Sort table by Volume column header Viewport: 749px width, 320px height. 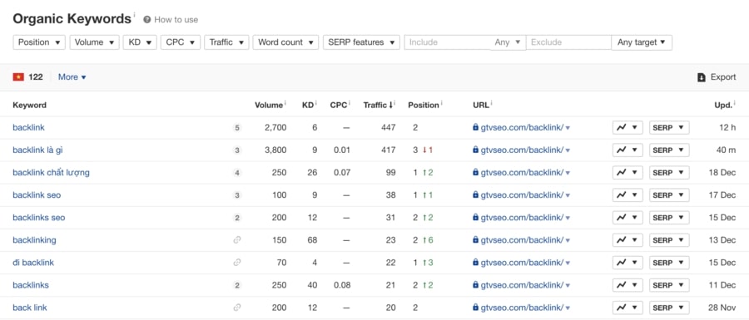click(x=269, y=105)
